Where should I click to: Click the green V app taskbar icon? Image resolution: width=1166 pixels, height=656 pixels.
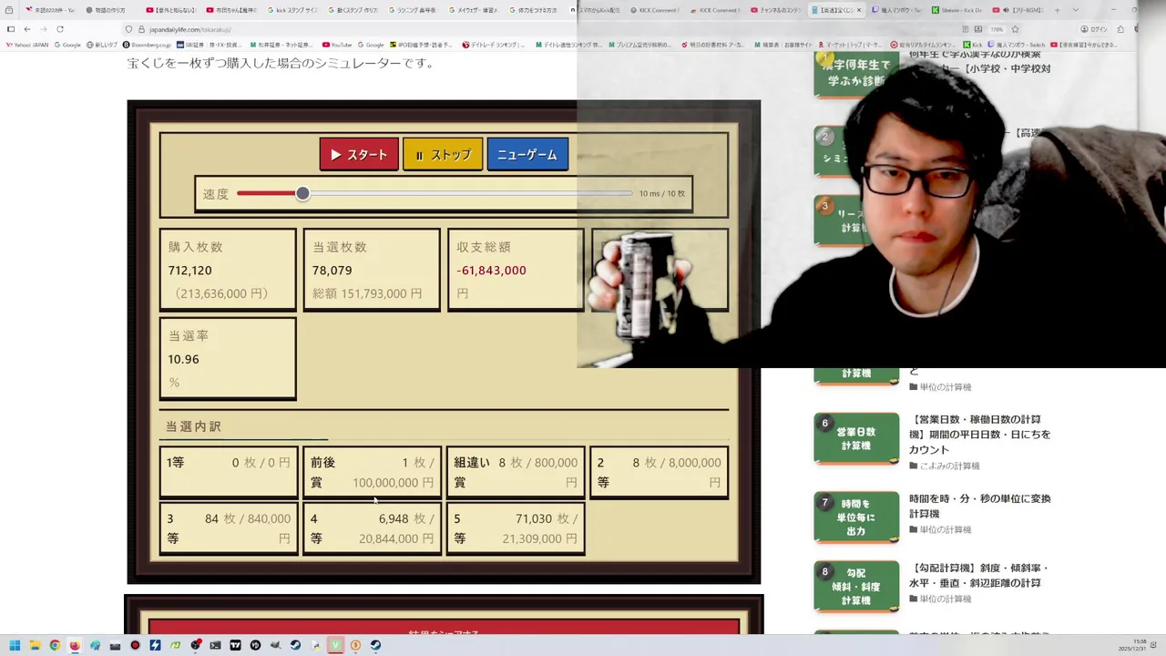pos(335,645)
